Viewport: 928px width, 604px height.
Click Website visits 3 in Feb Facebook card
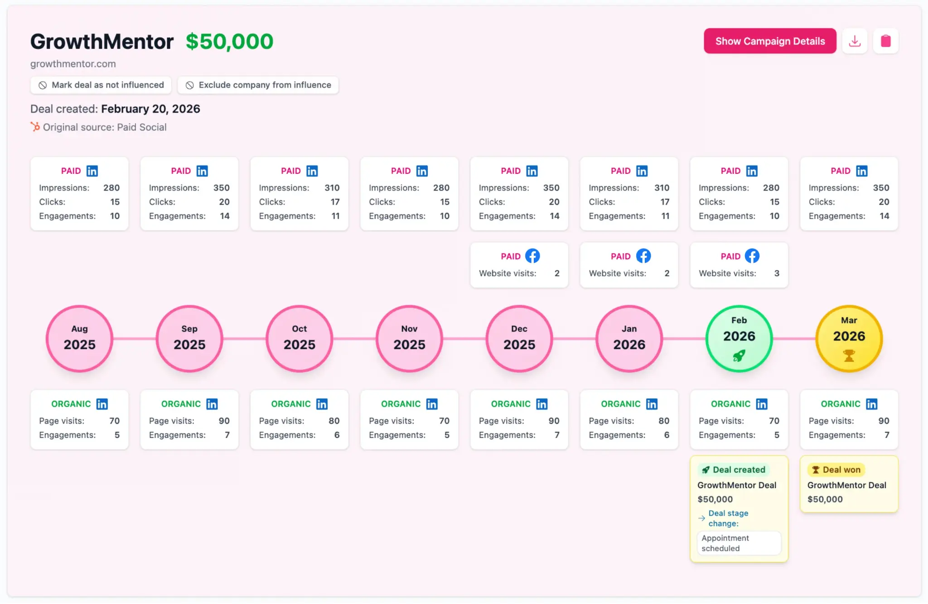pos(739,273)
